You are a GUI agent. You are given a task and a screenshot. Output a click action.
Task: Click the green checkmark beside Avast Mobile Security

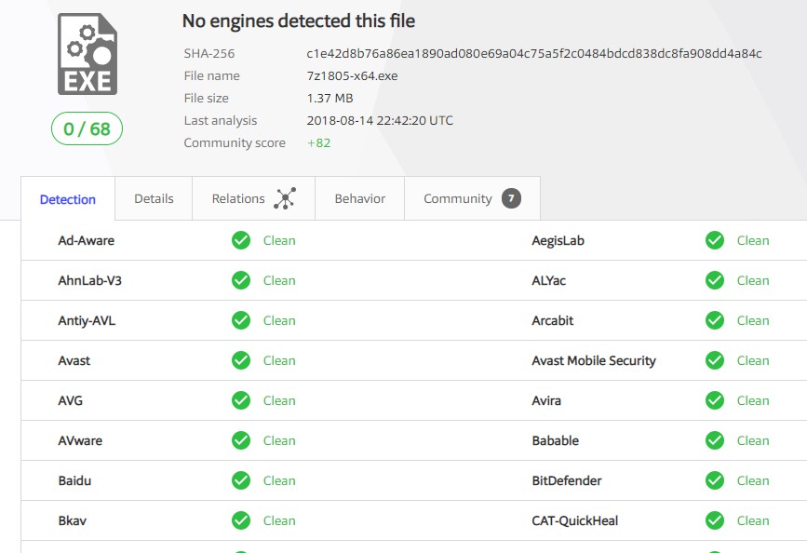click(x=714, y=360)
